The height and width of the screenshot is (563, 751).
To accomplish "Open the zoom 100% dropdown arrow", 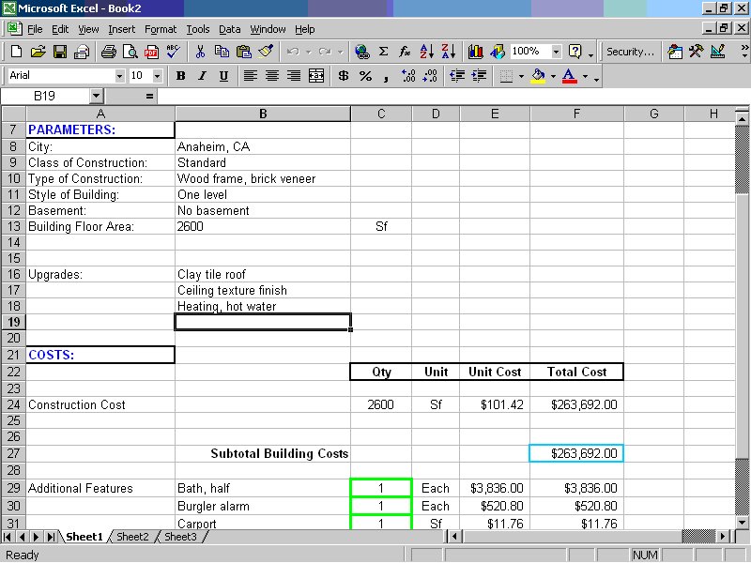I will 556,52.
